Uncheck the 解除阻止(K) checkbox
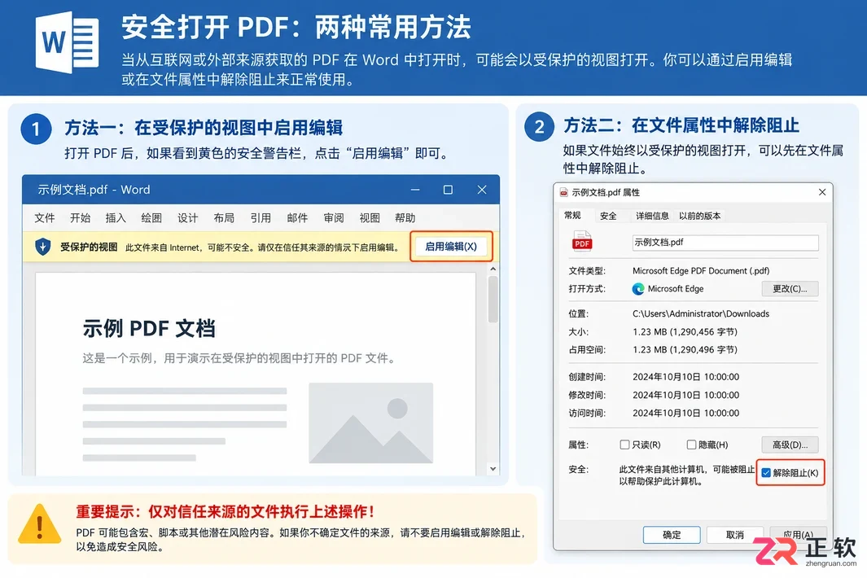Screen dimensions: 867x578 coord(766,473)
